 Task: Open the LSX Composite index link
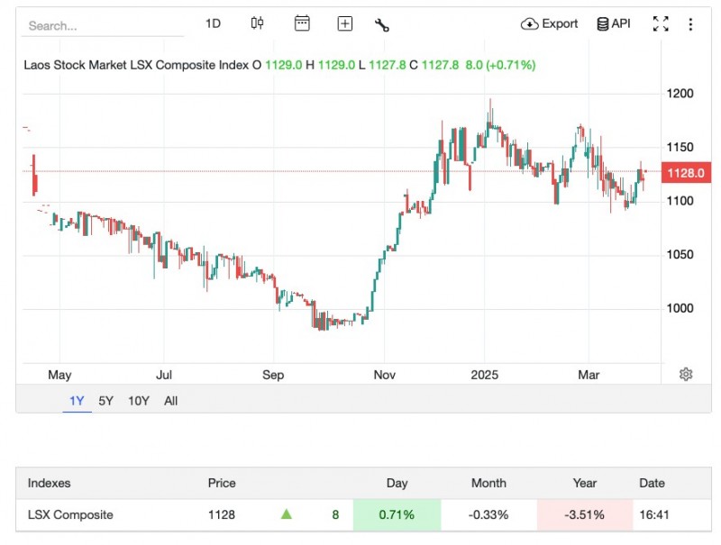pyautogui.click(x=70, y=514)
